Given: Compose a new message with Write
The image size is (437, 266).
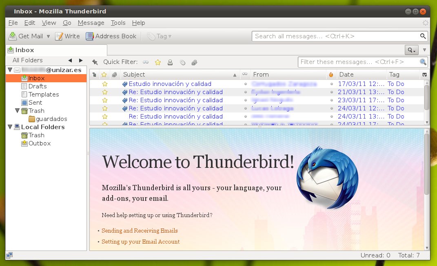Looking at the screenshot, I should (x=67, y=36).
